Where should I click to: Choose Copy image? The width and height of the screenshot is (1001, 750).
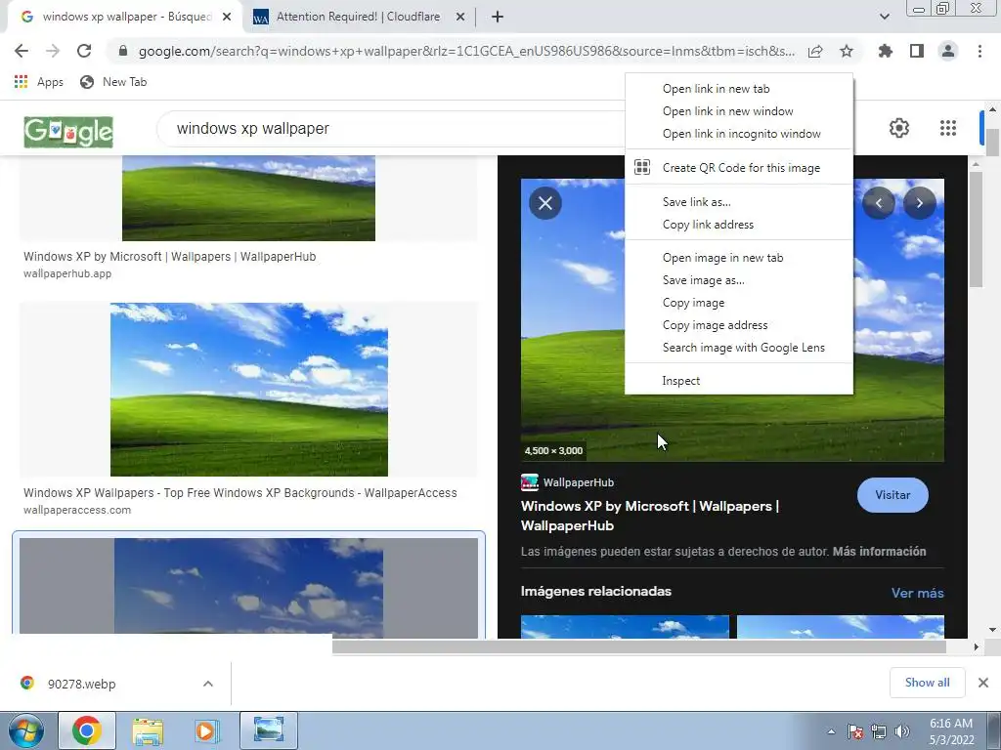click(739, 303)
